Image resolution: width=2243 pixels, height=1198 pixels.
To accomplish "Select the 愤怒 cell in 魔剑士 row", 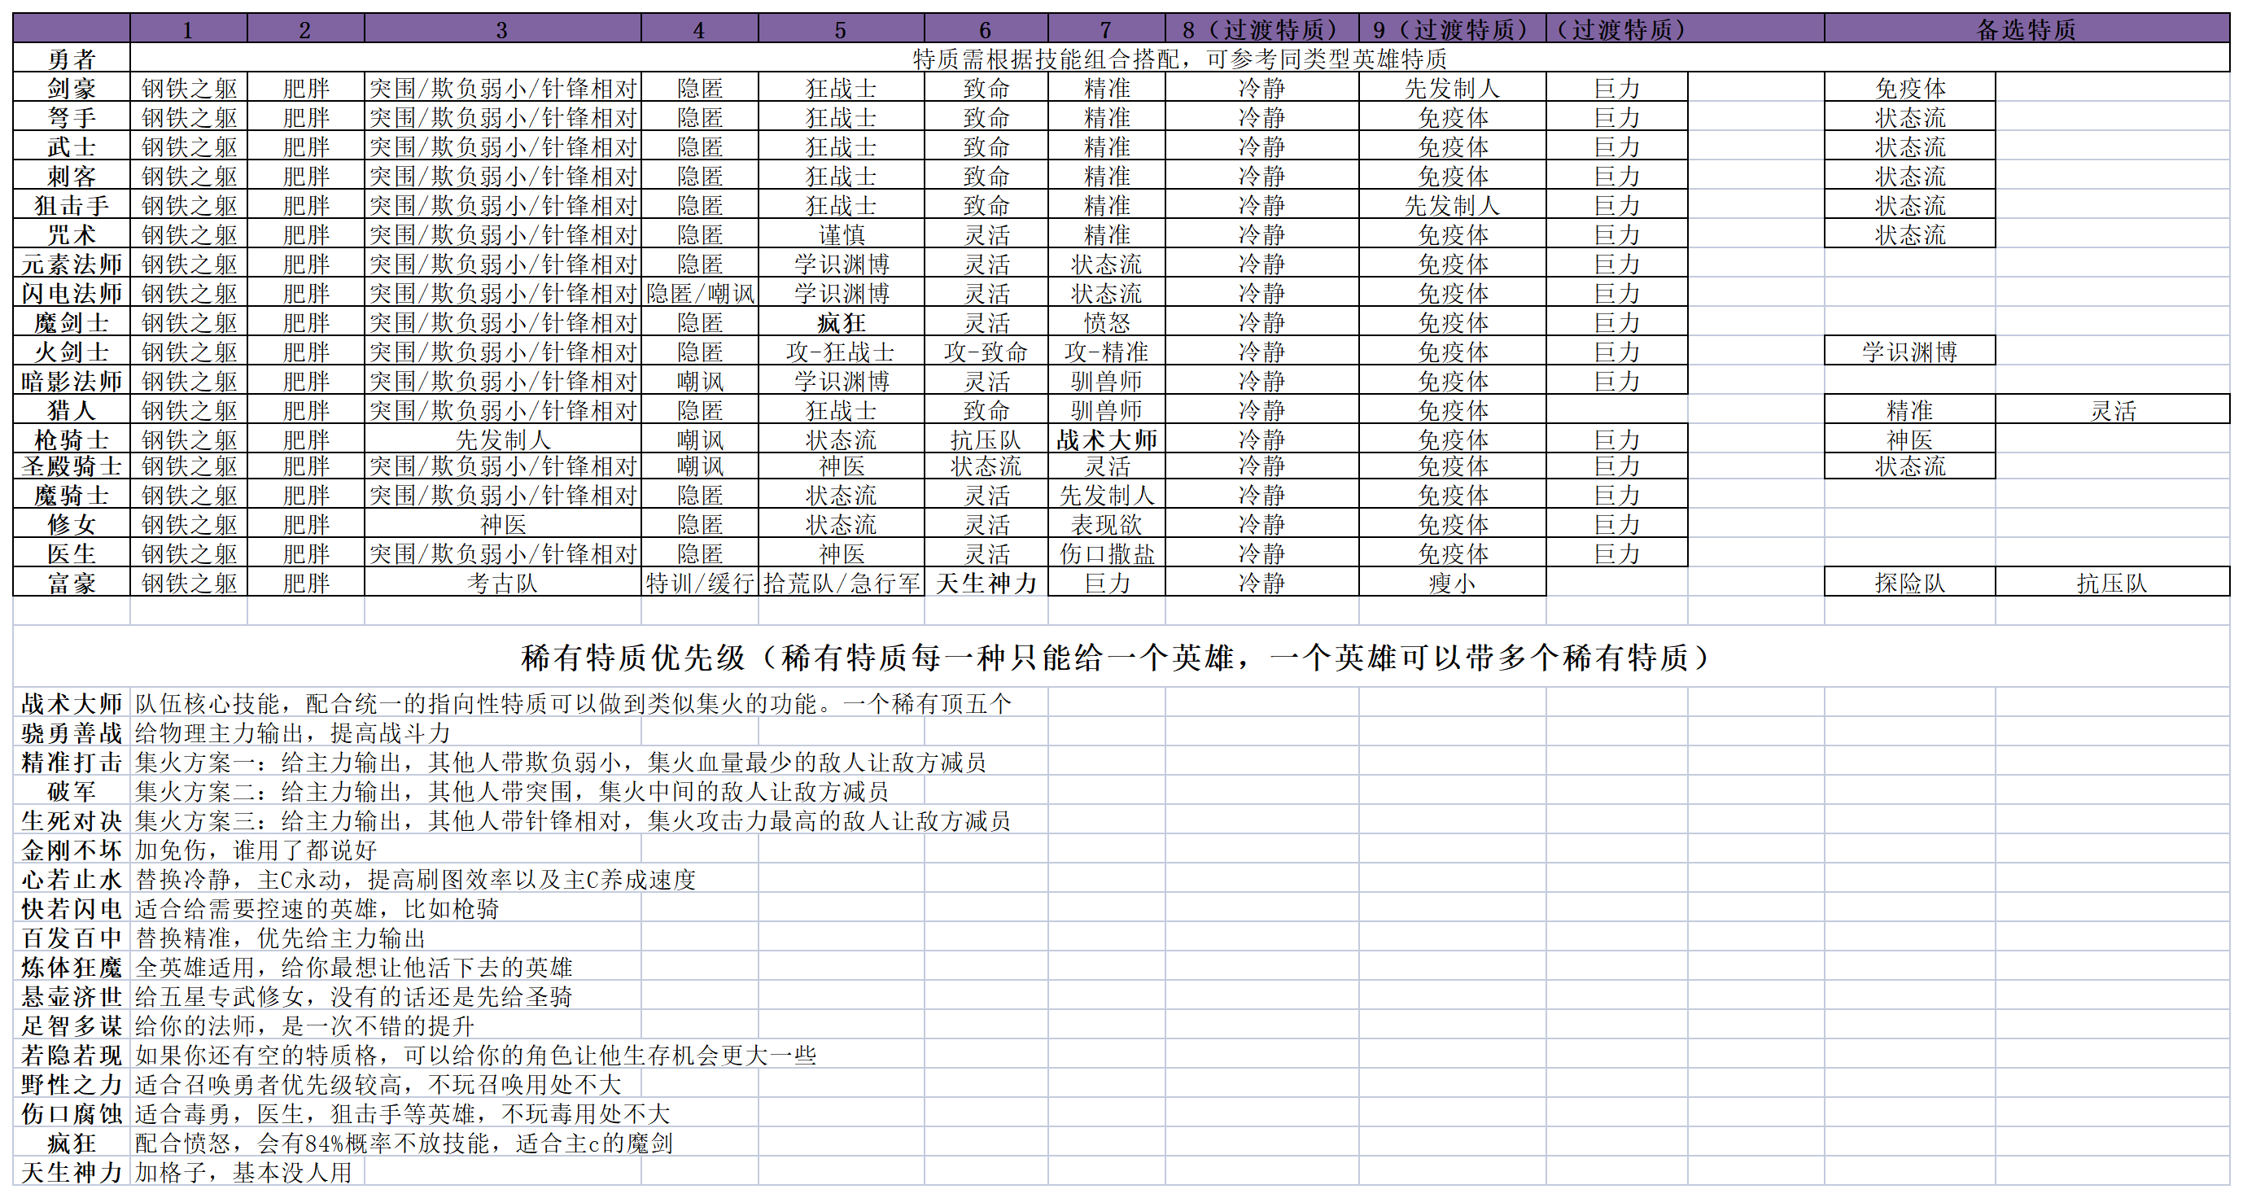I will tap(1107, 322).
